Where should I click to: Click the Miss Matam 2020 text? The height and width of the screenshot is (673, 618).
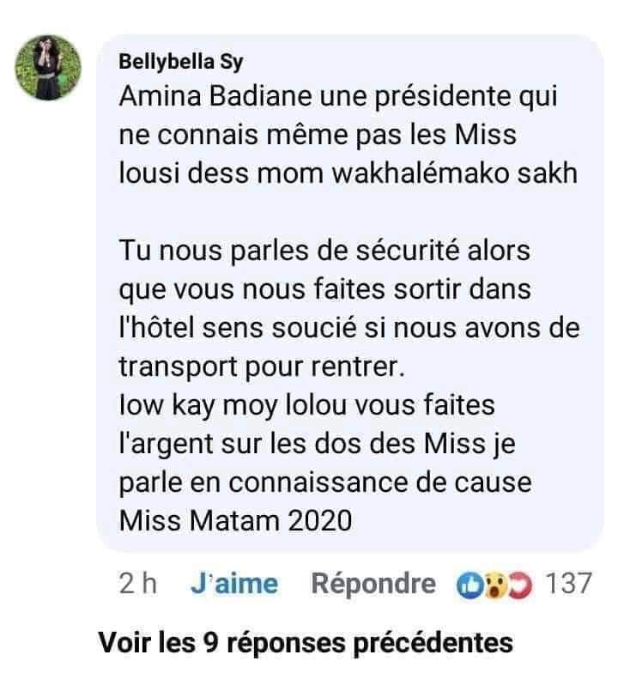(x=235, y=520)
